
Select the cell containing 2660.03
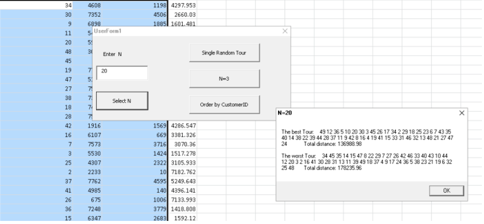click(183, 14)
